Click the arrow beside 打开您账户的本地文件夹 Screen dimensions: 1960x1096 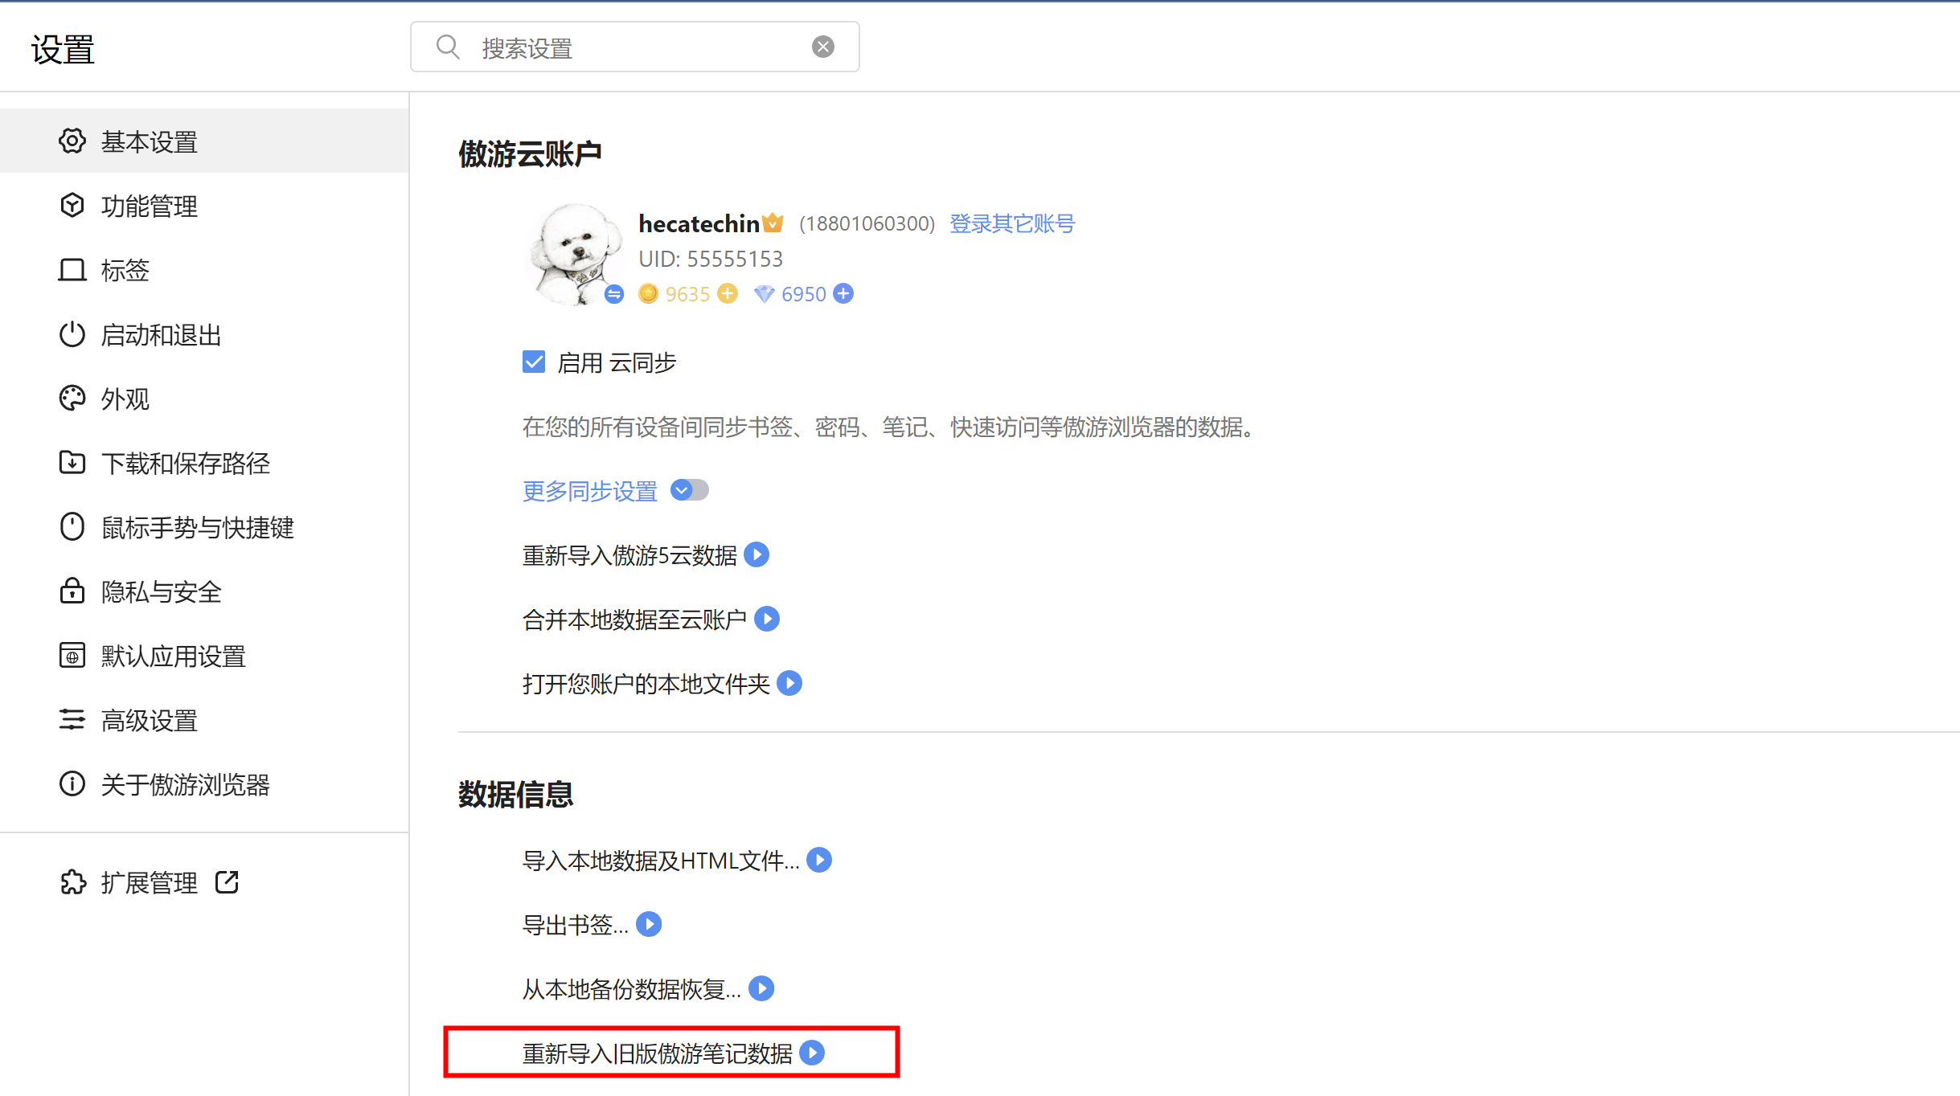coord(789,684)
